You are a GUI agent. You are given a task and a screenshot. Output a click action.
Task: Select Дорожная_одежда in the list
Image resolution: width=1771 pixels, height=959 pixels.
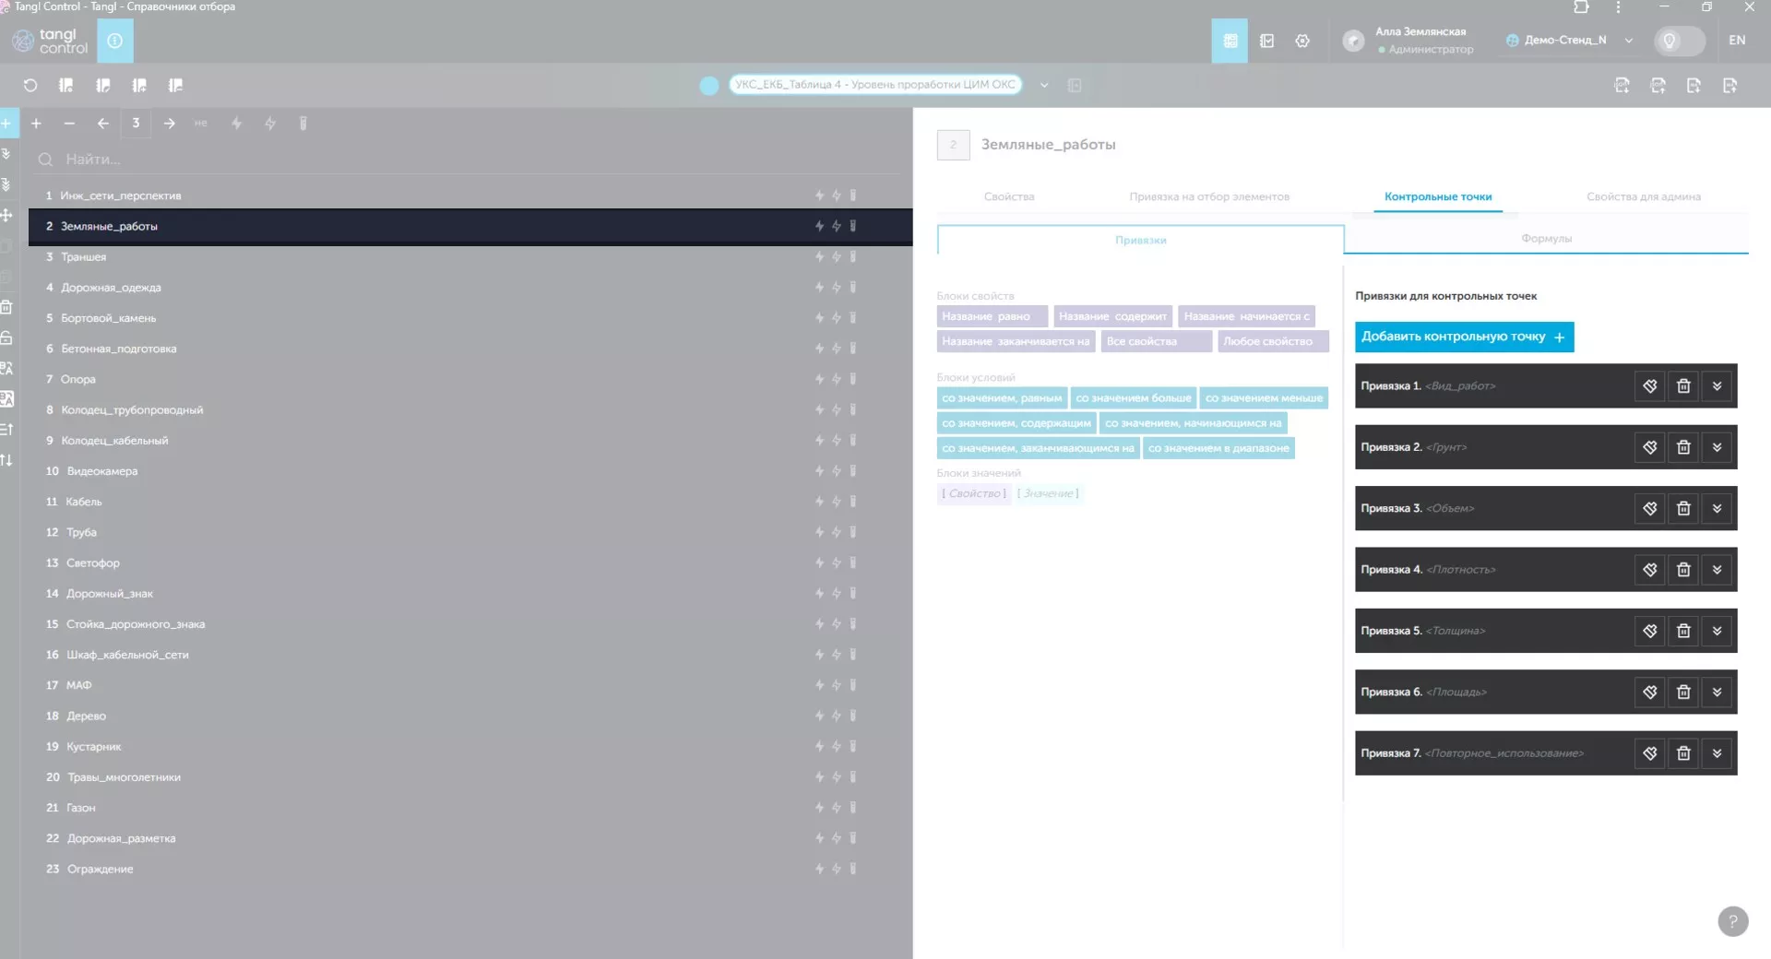111,288
